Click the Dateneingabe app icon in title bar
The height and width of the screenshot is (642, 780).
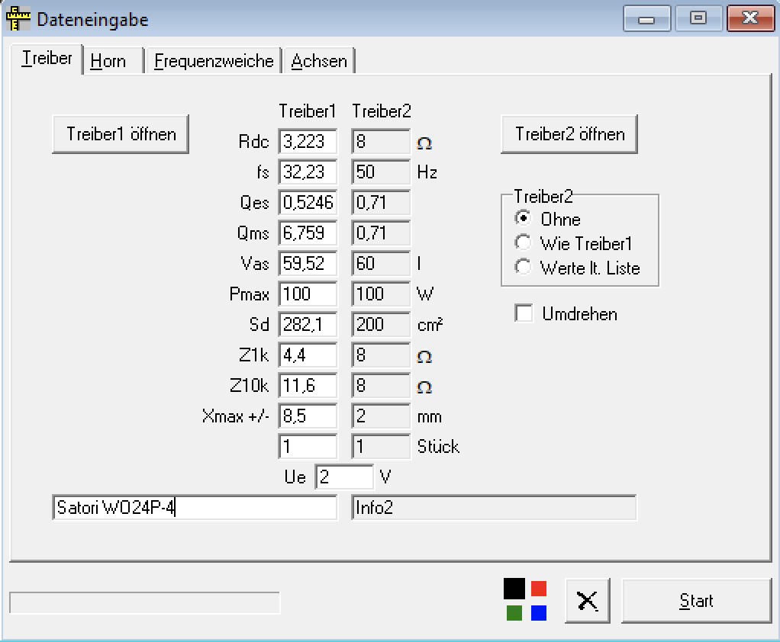tap(18, 19)
